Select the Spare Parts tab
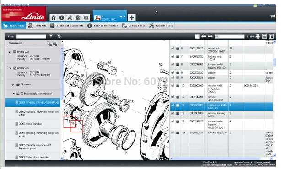This screenshot has width=281, height=169. 14,26
